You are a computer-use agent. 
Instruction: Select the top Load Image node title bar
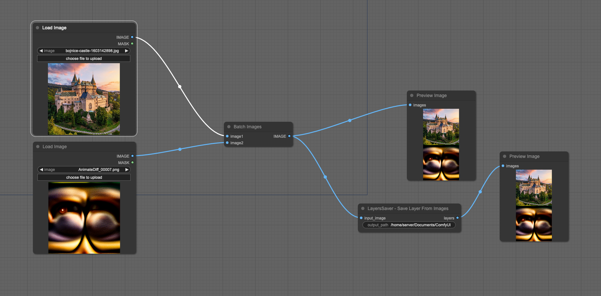pos(84,28)
